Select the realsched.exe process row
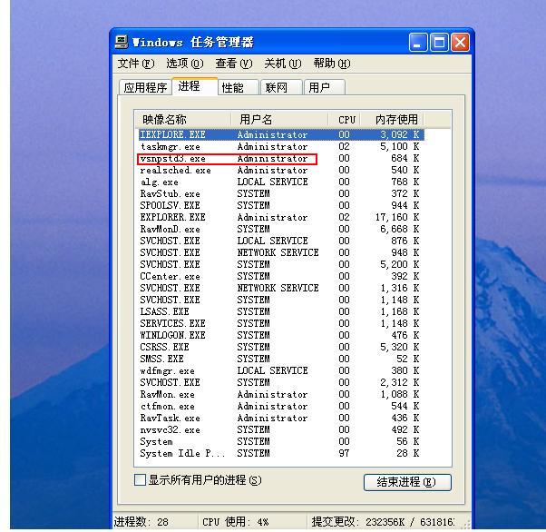 click(x=281, y=170)
